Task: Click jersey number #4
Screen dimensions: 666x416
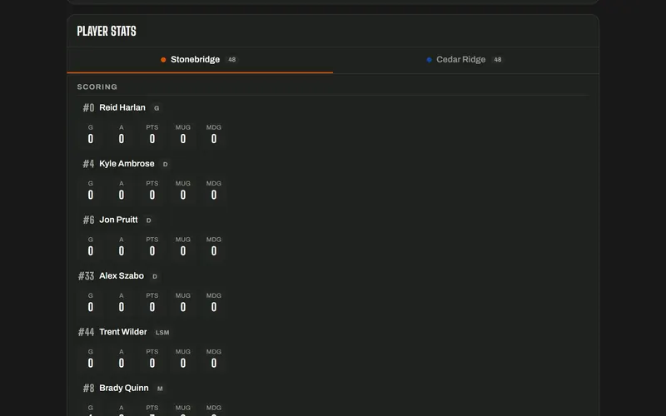Action: 88,164
